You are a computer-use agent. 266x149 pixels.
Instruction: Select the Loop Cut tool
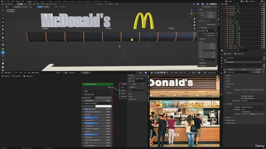pyautogui.click(x=3, y=56)
